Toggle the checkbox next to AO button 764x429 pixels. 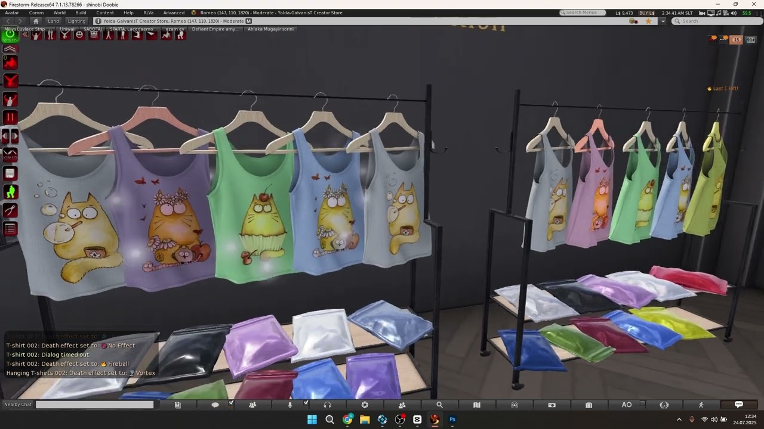tap(642, 404)
